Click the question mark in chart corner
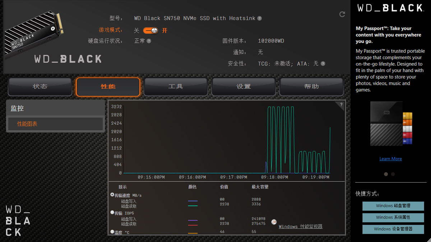431x242 pixels. (341, 105)
